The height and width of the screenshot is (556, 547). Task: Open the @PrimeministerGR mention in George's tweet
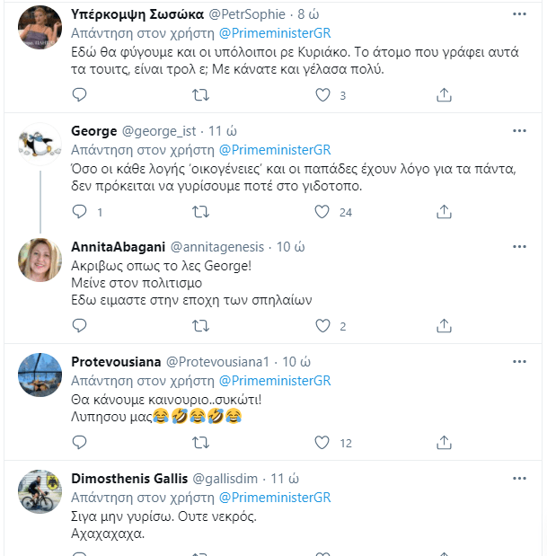274,149
